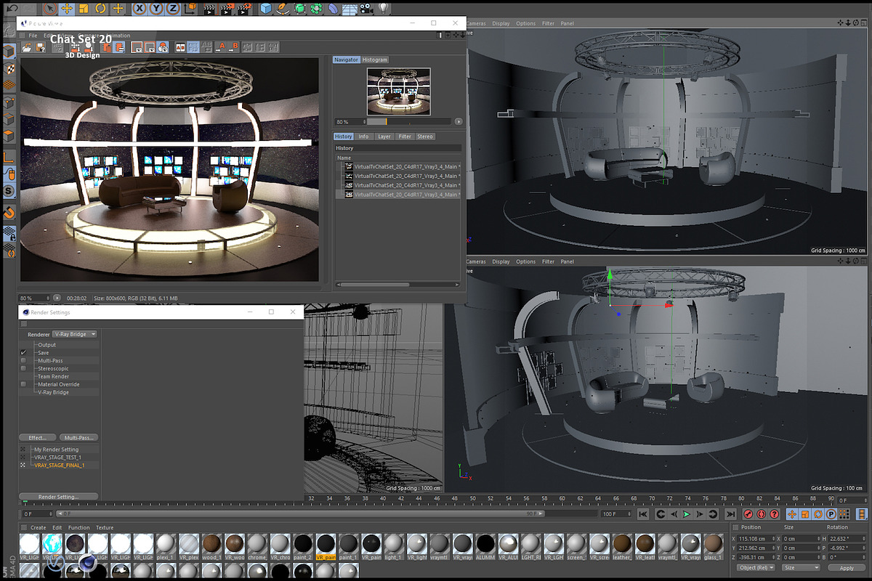Open the camera objects icon
This screenshot has width=872, height=581.
366,9
